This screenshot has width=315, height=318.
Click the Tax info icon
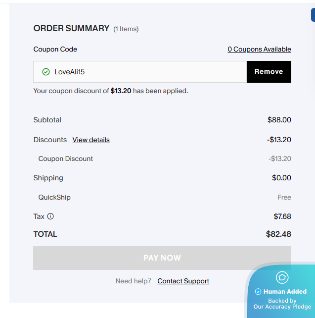coord(50,216)
